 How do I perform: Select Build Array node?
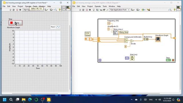click(146, 39)
